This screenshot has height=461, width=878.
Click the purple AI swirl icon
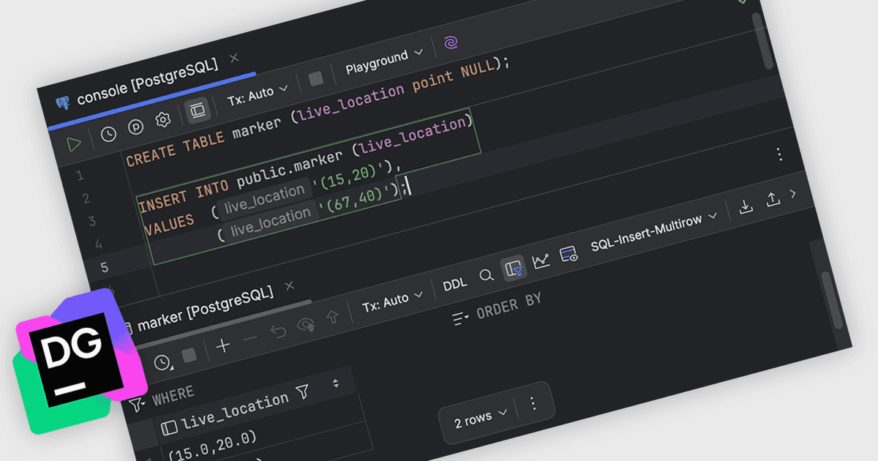451,43
